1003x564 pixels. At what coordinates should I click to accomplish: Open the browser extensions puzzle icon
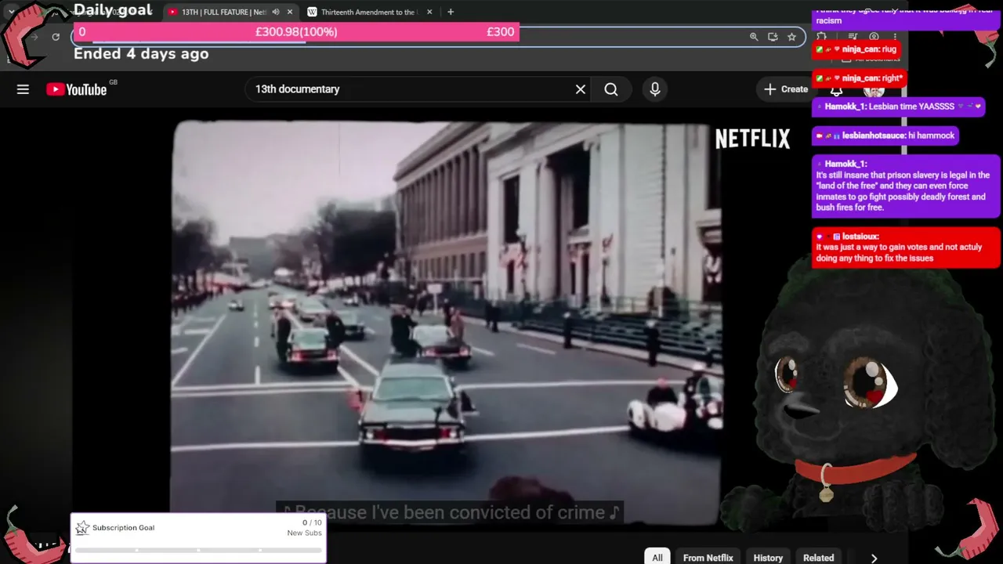(821, 37)
